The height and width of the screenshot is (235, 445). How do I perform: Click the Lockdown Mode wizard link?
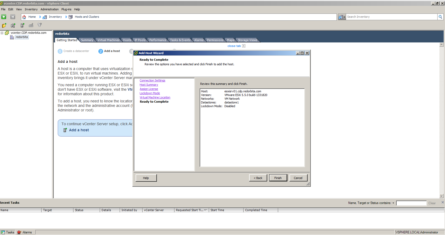[150, 93]
